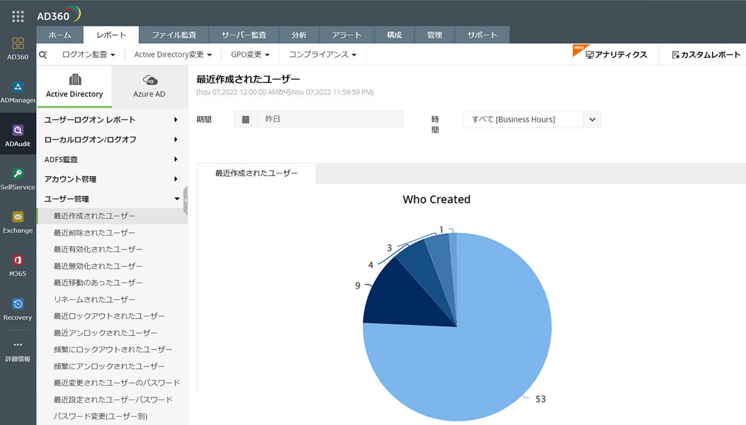Switch to the Azure AD tab
The width and height of the screenshot is (746, 425).
(150, 86)
